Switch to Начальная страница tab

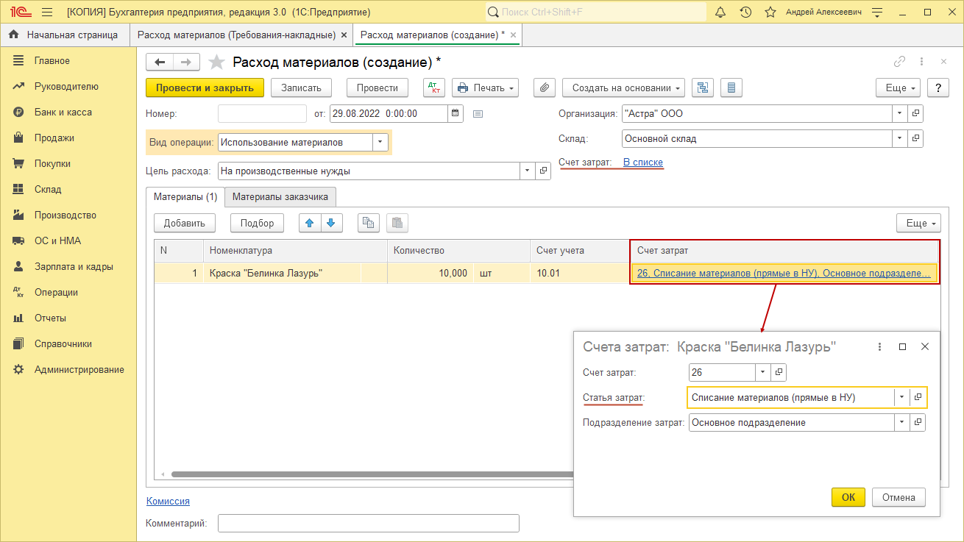[63, 35]
